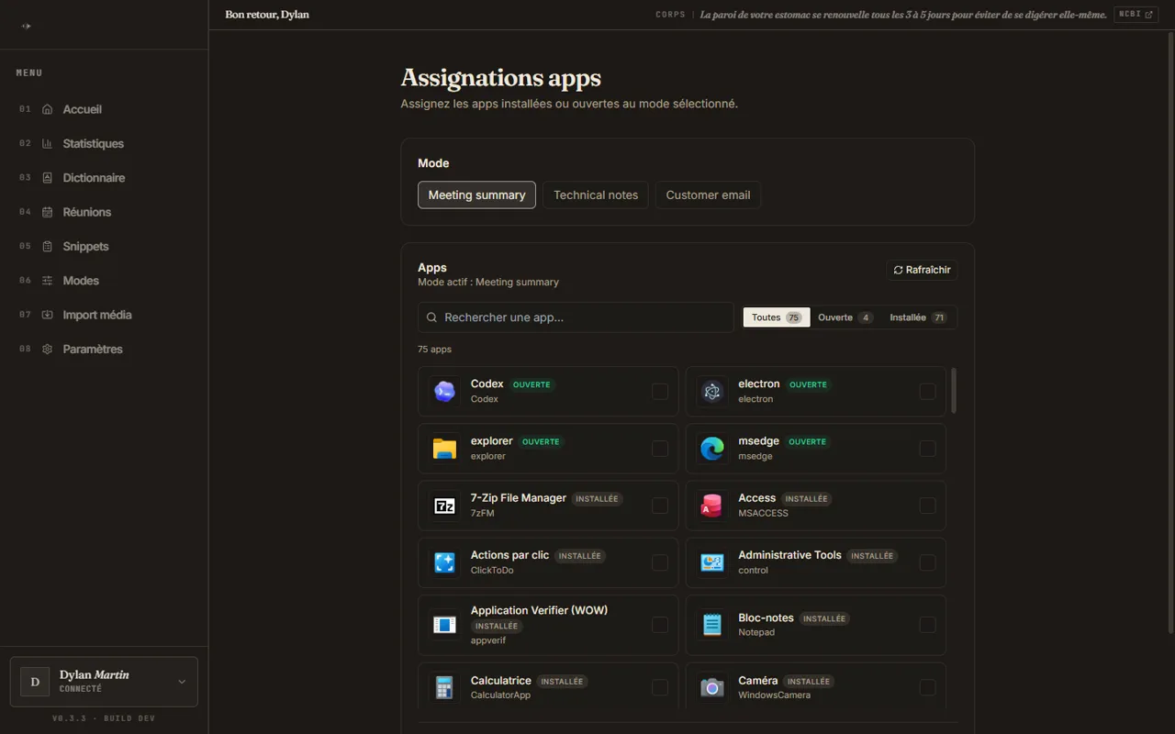The height and width of the screenshot is (734, 1175).
Task: Open Accueil menu item
Action: point(104,109)
